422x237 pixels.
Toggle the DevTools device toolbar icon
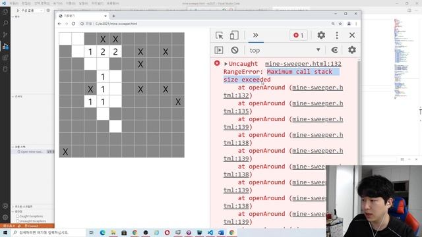coord(234,35)
